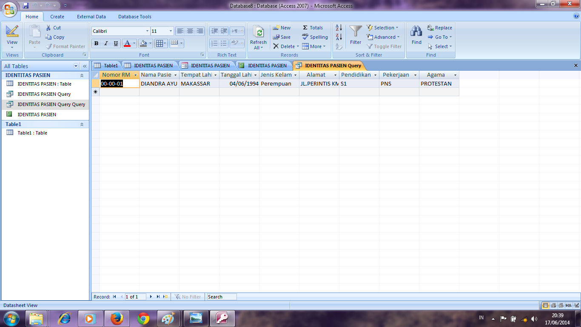Open the More records dropdown
The height and width of the screenshot is (327, 581).
click(314, 46)
